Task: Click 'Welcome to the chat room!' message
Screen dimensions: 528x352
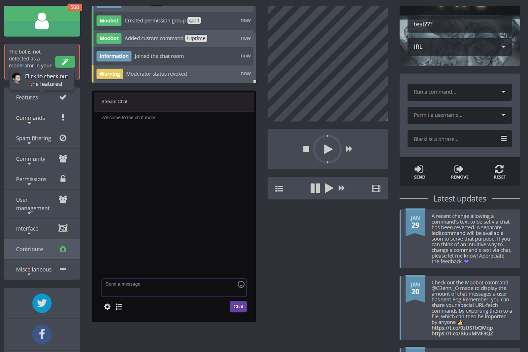Action: coord(129,118)
